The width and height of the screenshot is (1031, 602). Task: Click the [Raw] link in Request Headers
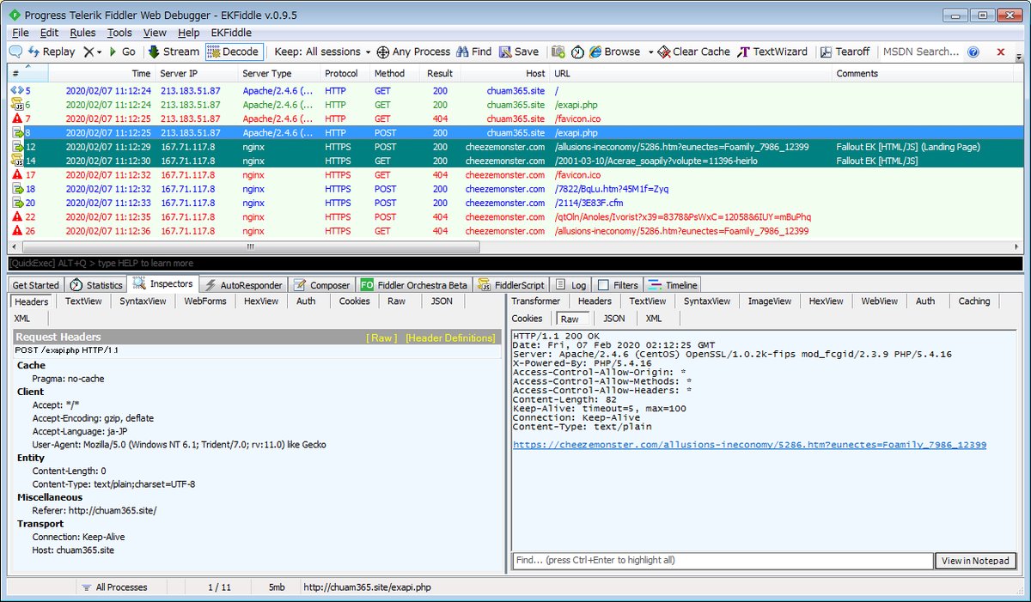click(381, 337)
